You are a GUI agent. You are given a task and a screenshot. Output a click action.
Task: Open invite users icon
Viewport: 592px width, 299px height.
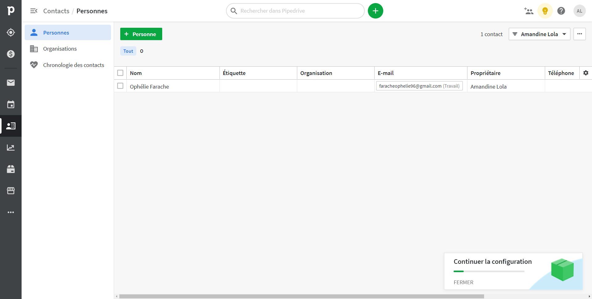pos(528,11)
